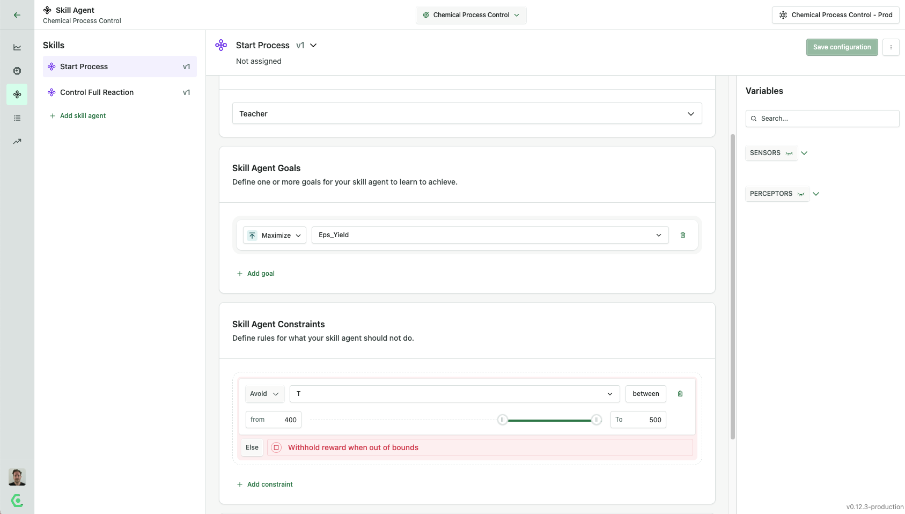Image resolution: width=905 pixels, height=514 pixels.
Task: Click the Not assigned text
Action: coord(259,61)
